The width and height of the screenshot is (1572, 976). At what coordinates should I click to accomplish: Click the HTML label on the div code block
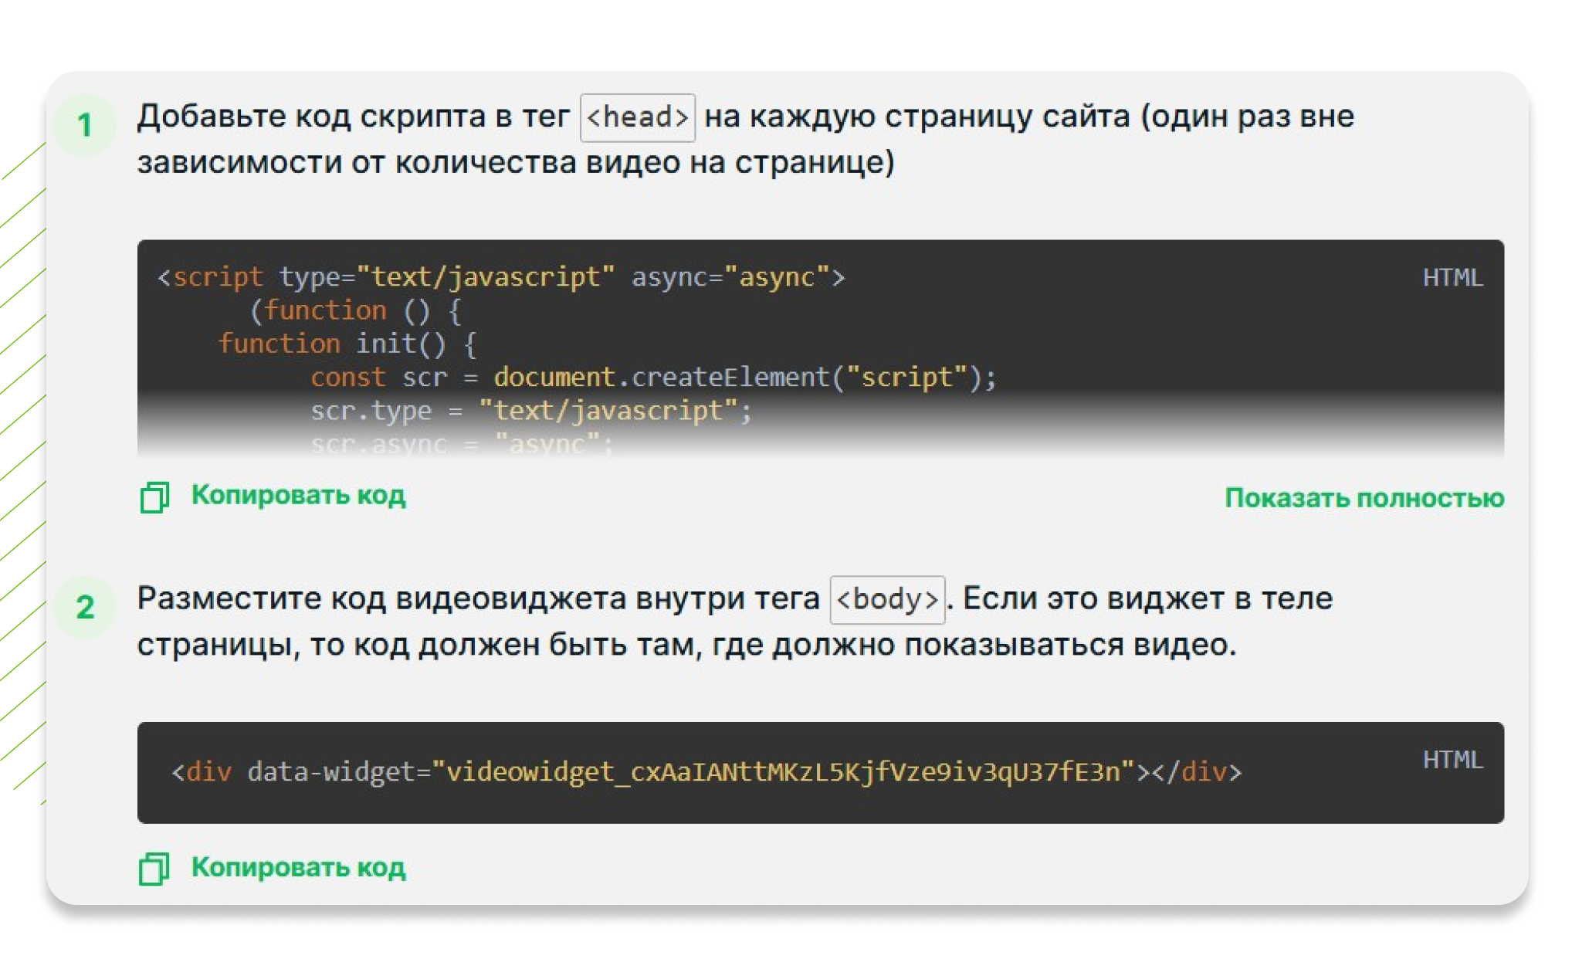pos(1452,760)
